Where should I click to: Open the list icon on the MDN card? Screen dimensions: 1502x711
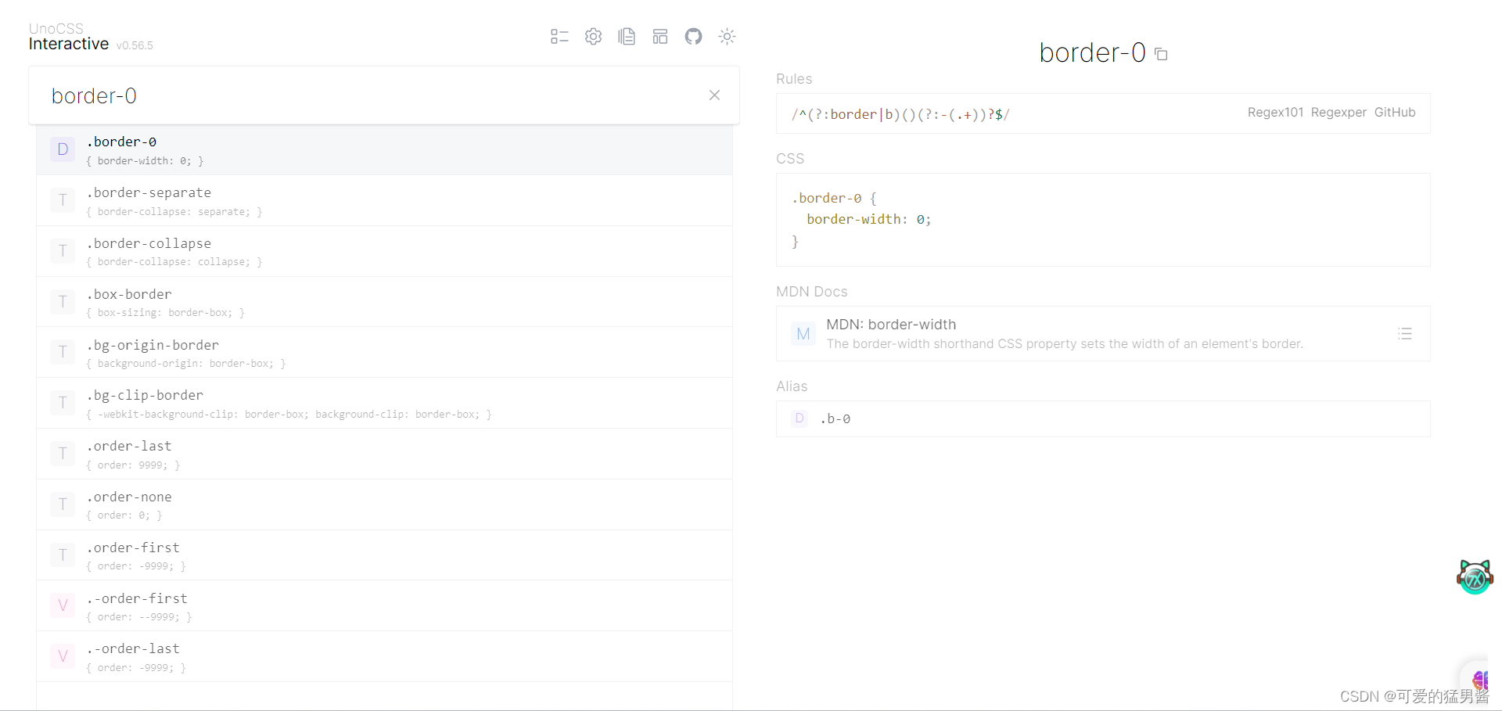[1405, 334]
